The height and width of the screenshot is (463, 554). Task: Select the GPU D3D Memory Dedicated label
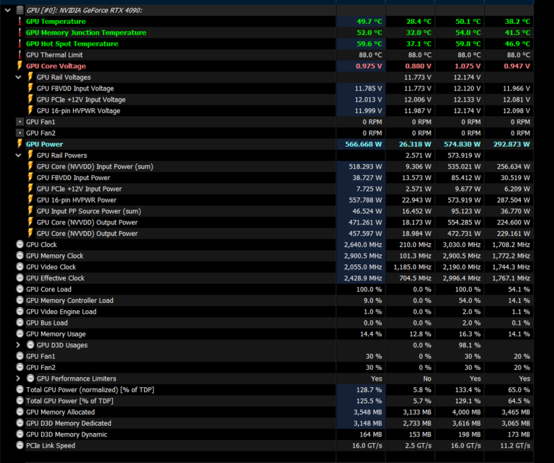[68, 423]
